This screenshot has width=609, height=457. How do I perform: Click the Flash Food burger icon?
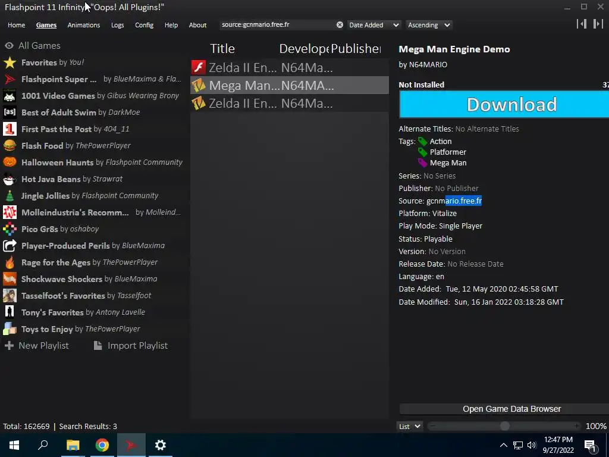coord(10,146)
